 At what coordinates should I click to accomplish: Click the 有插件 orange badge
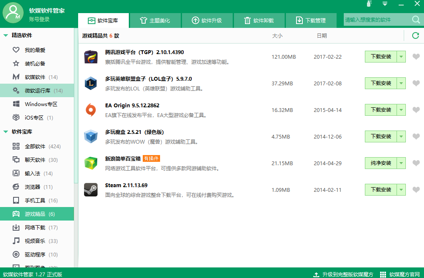151,158
